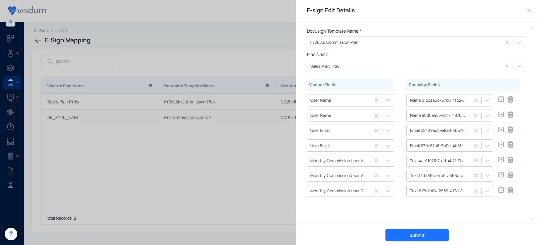The image size is (538, 245).
Task: Select the Sales Plan FY26 table row
Action: (x=168, y=101)
